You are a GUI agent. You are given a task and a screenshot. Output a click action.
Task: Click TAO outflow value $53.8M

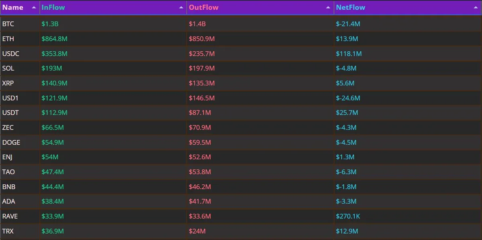(200, 172)
